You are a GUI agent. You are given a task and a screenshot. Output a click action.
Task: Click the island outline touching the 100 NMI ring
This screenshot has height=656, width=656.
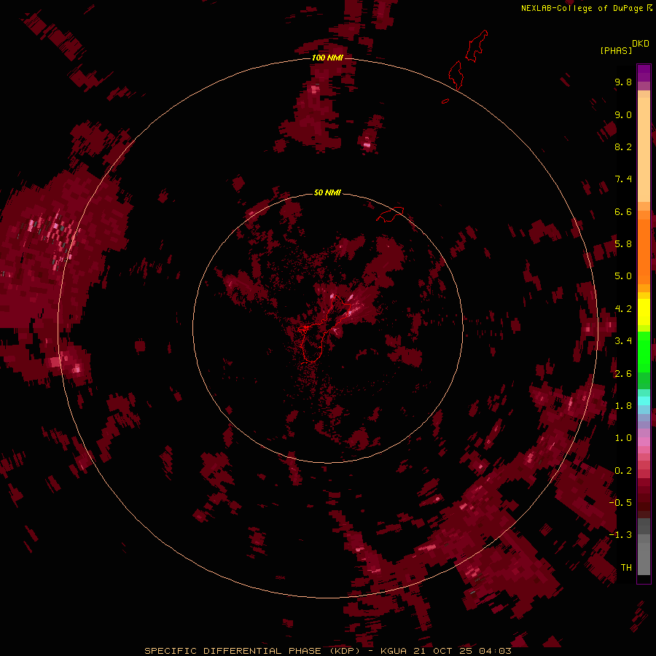tap(456, 75)
